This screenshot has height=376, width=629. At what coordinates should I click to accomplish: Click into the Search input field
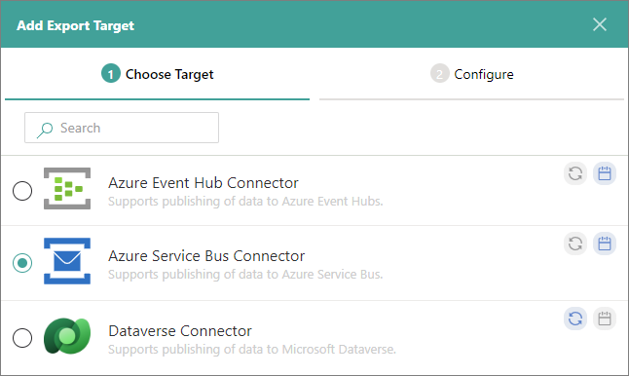click(122, 128)
